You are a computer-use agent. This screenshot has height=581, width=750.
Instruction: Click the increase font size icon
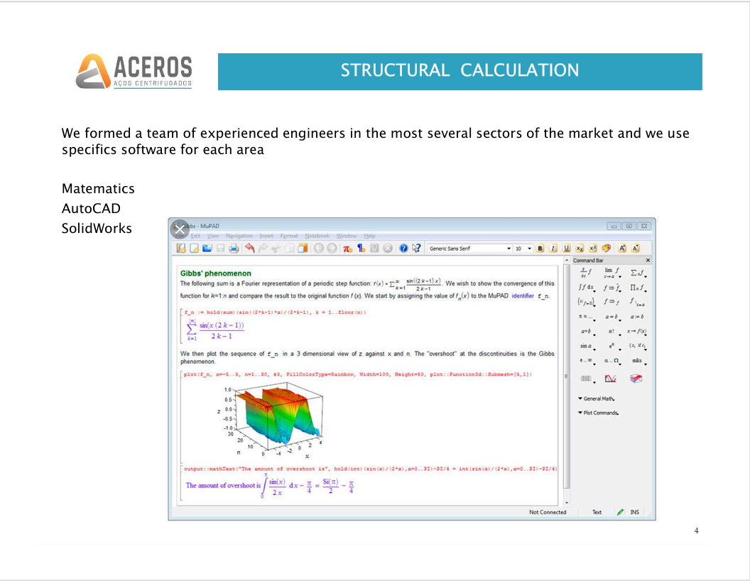point(622,248)
